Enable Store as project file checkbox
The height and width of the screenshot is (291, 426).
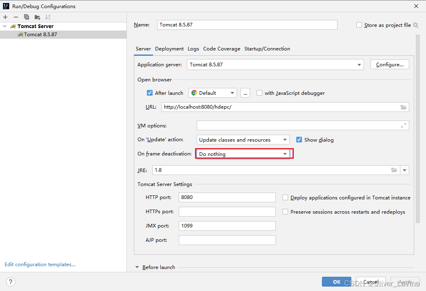pos(359,25)
